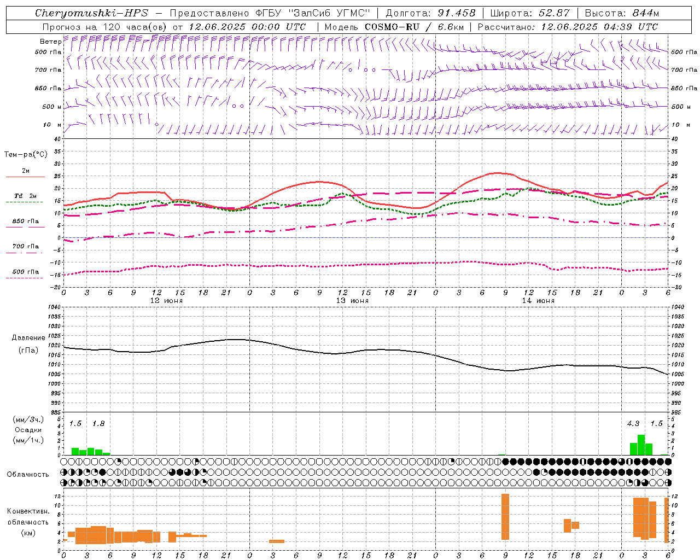
Task: Click the Давление pressure panel label
Action: 28,338
